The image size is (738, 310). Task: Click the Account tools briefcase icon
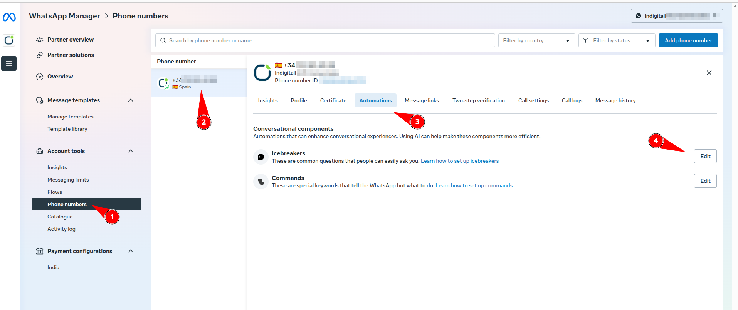(x=40, y=151)
